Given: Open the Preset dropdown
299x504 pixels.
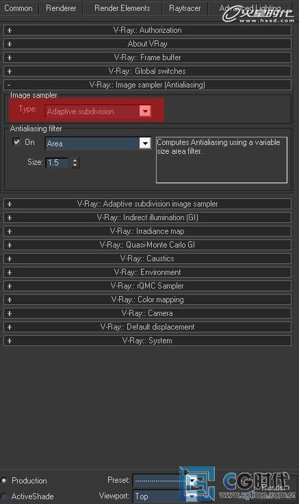Looking at the screenshot, I should coord(166,481).
